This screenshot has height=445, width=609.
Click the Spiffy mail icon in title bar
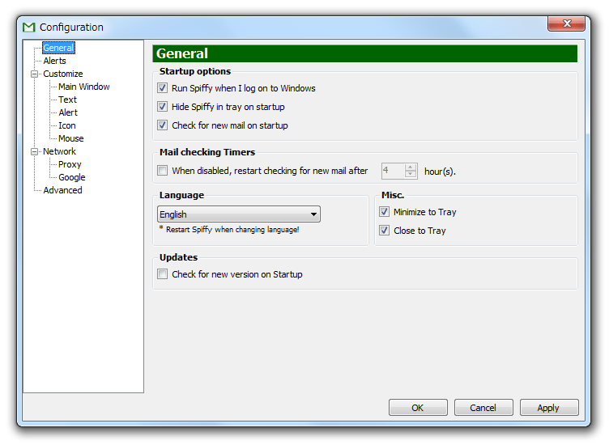(28, 28)
